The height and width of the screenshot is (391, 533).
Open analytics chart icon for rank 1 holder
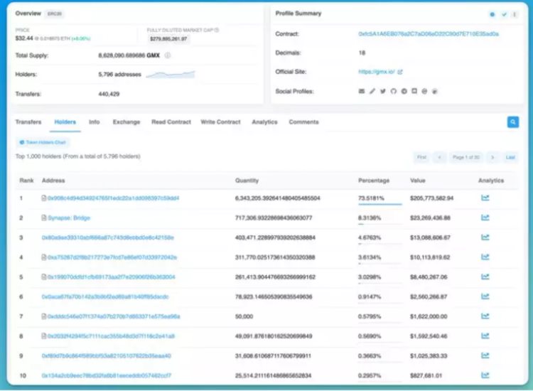485,198
